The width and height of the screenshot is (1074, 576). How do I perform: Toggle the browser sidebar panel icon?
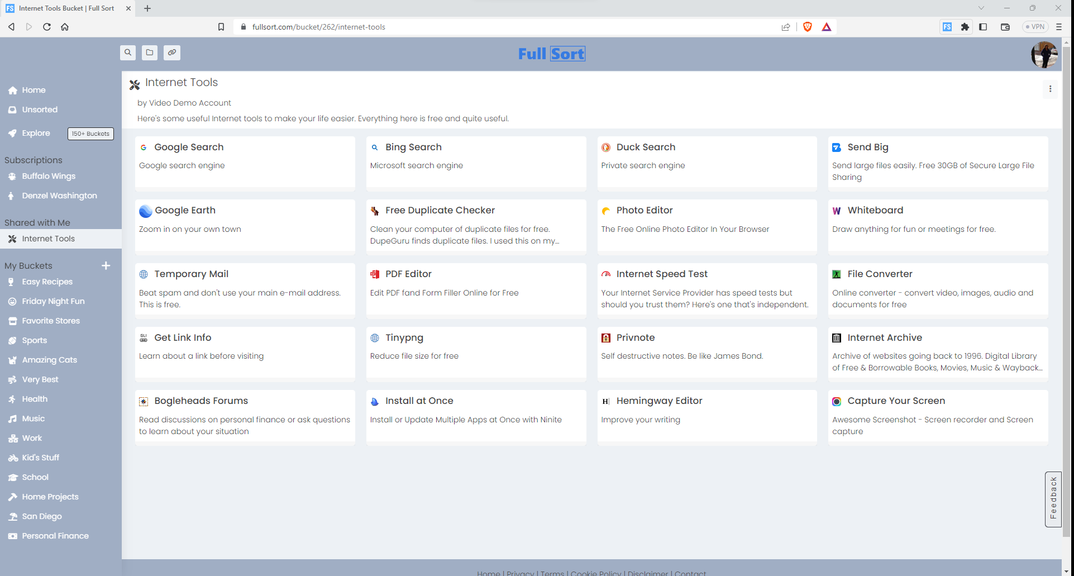point(983,26)
